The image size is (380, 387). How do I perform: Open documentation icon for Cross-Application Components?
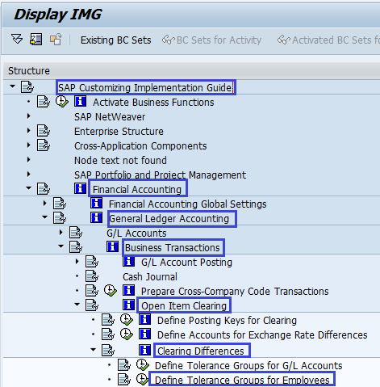[x=44, y=145]
